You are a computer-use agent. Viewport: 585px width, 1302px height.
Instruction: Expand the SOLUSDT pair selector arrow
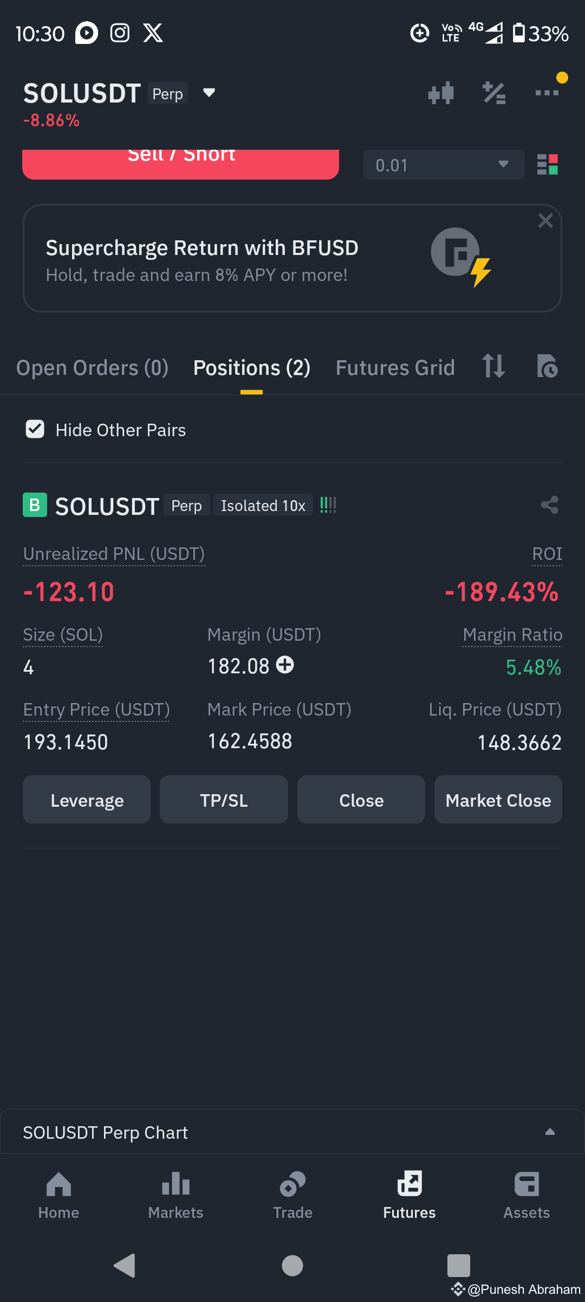[209, 93]
